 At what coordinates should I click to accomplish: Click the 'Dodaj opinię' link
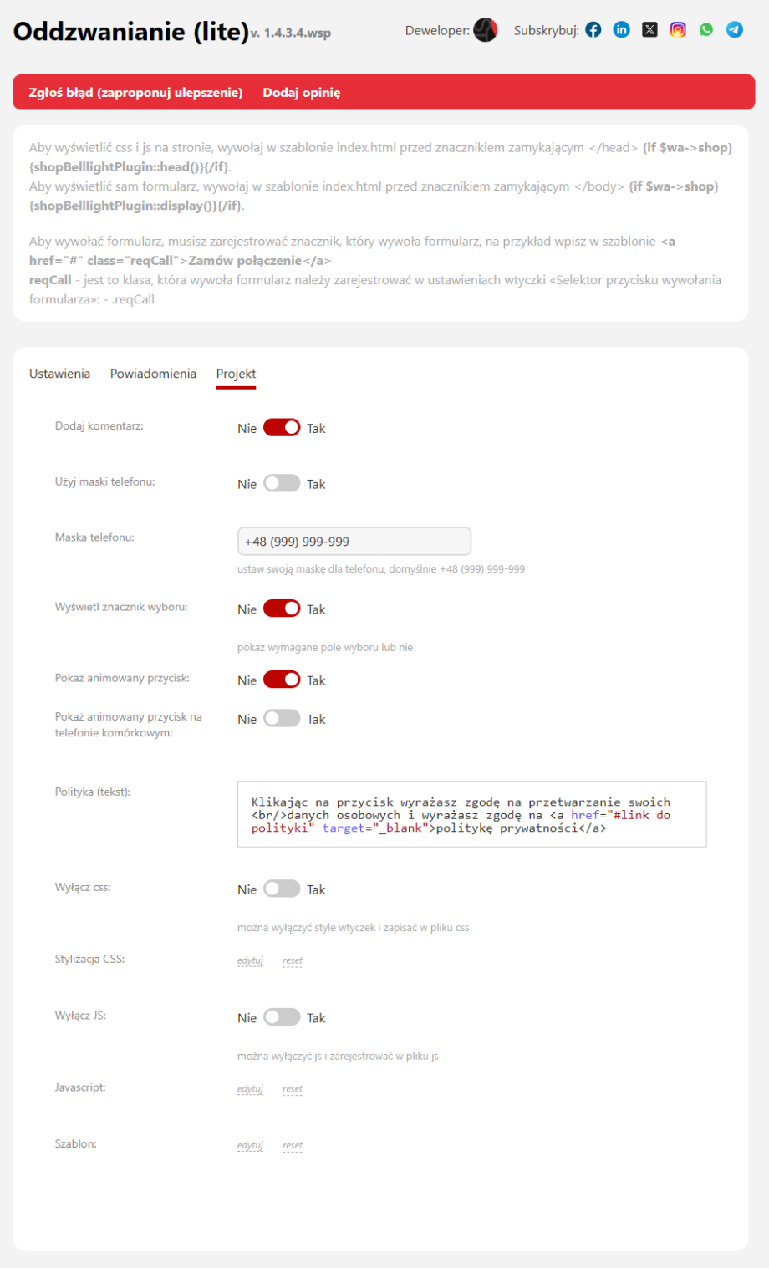pyautogui.click(x=302, y=93)
